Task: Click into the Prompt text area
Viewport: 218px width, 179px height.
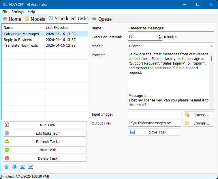Action: click(x=168, y=80)
